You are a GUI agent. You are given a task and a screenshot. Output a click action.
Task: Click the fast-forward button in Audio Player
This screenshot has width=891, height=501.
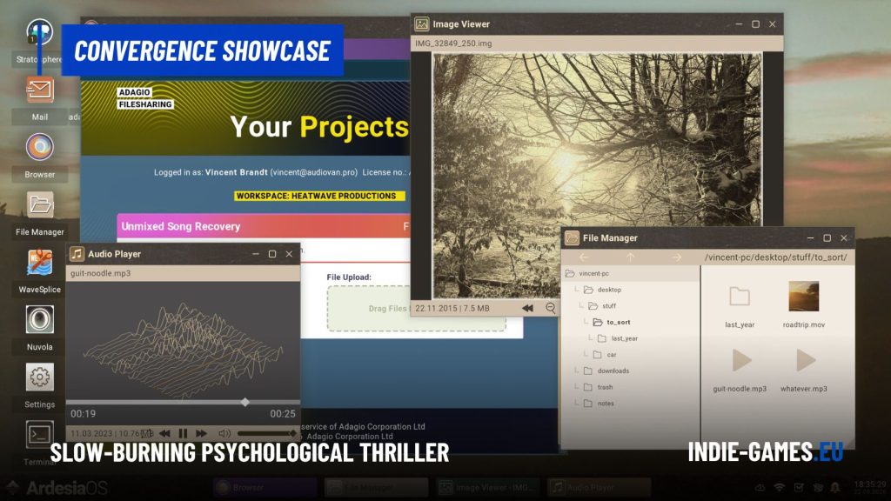(201, 433)
